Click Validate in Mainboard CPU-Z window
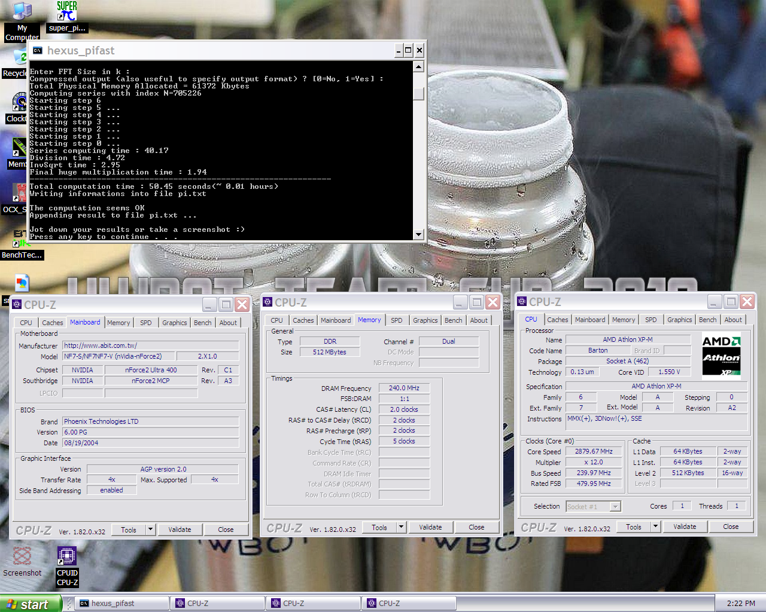The height and width of the screenshot is (612, 766). 180,530
